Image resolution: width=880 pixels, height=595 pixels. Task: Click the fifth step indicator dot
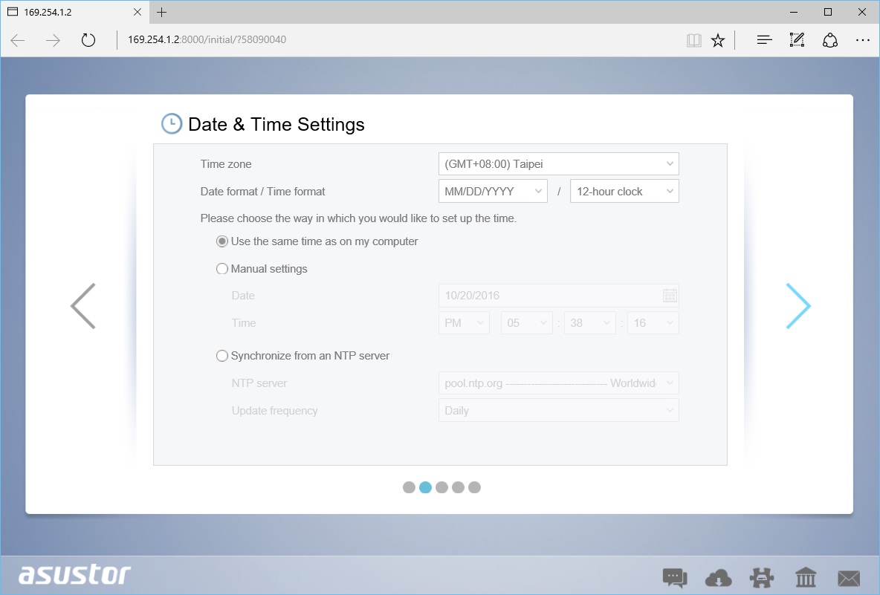coord(474,487)
